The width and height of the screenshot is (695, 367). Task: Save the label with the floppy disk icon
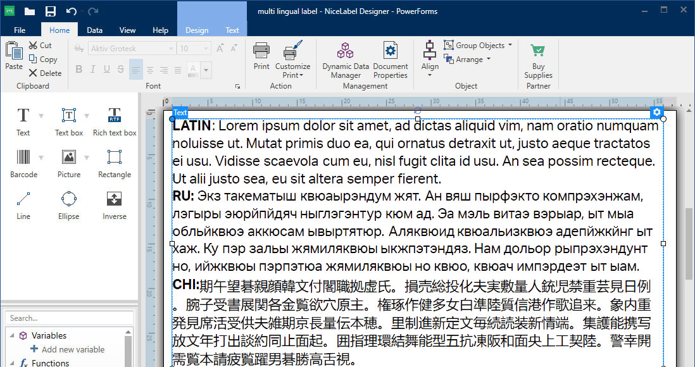50,11
